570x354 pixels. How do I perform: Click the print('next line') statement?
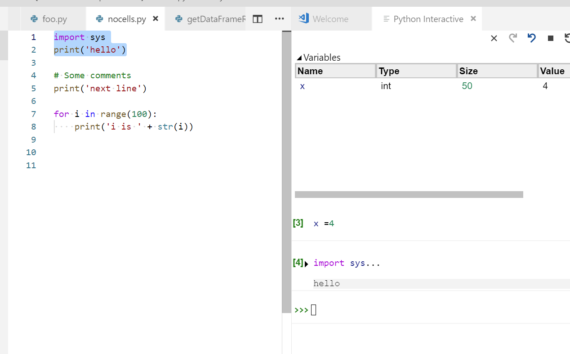click(x=100, y=89)
